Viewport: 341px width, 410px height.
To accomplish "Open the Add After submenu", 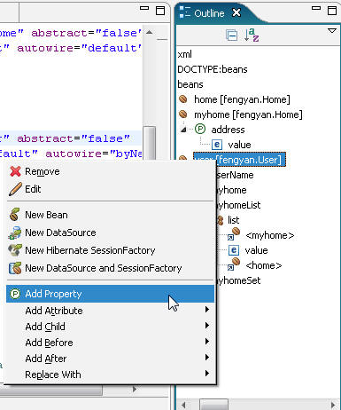I will (110, 359).
